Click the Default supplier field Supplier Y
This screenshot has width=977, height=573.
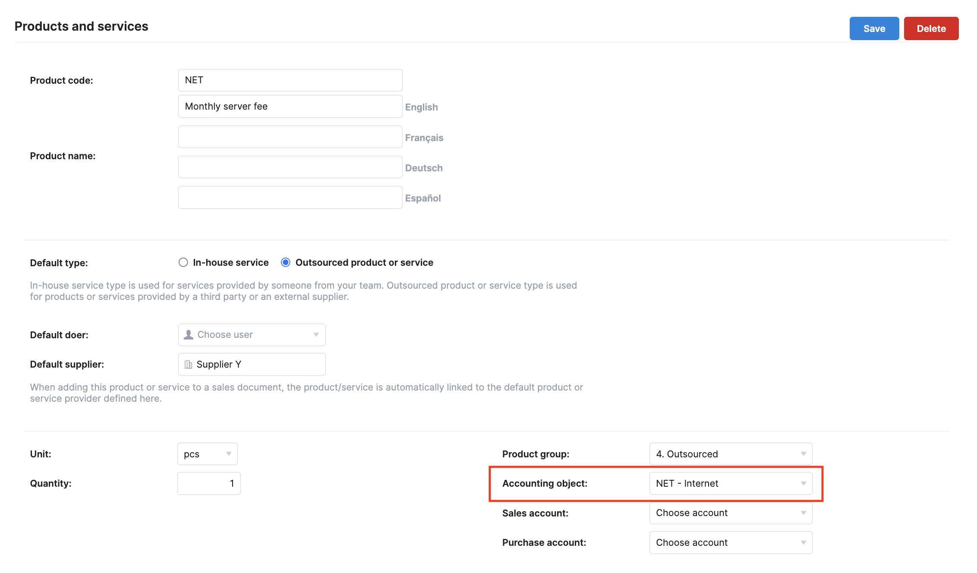tap(252, 364)
